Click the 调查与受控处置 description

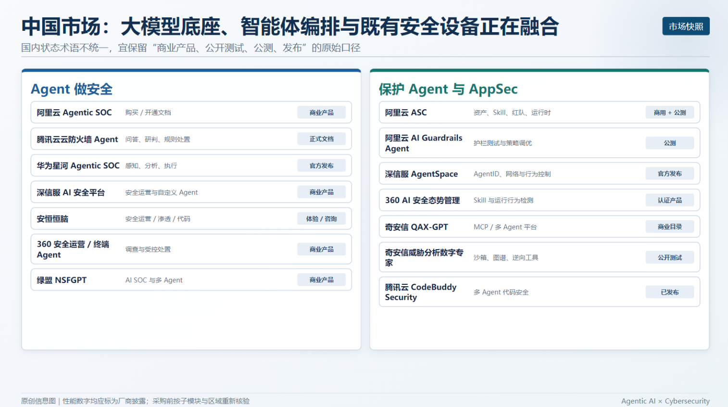(148, 249)
